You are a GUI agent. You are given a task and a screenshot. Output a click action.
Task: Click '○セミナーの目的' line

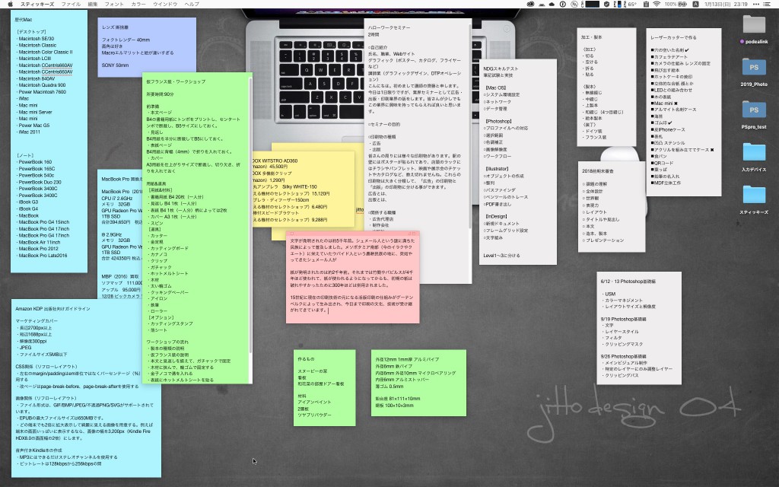tap(384, 125)
